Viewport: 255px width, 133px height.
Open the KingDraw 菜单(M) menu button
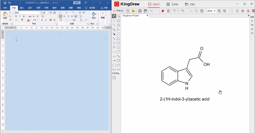coord(118,11)
